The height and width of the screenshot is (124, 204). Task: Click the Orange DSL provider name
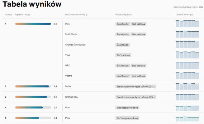(x=72, y=97)
